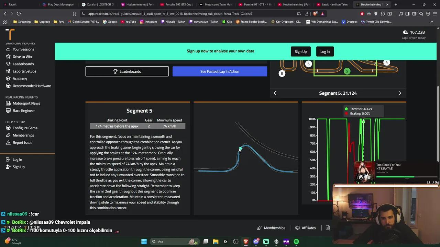Screen dimensions: 440x247
Task: Open Leaderboards outlined button
Action: pos(127,71)
